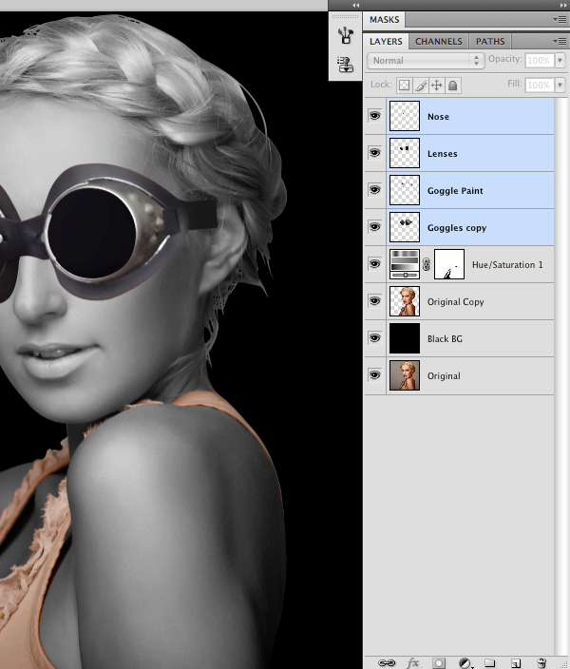This screenshot has height=669, width=570.
Task: Create new group folder icon
Action: (490, 662)
